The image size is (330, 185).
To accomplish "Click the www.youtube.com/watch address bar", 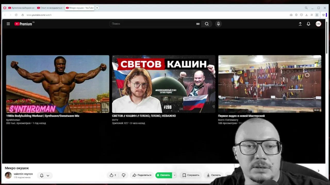I will tap(39, 15).
